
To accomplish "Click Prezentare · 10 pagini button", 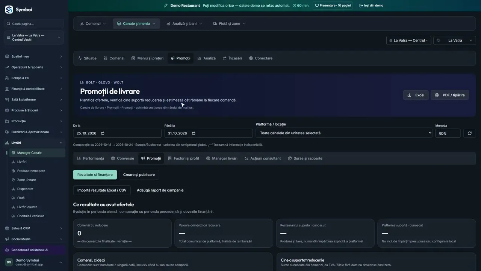I will (333, 6).
